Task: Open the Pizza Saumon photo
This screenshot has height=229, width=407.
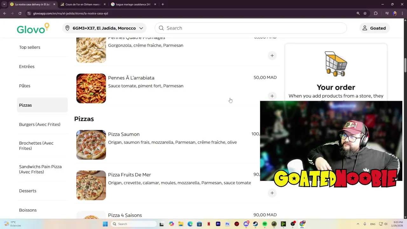Action: (x=91, y=145)
